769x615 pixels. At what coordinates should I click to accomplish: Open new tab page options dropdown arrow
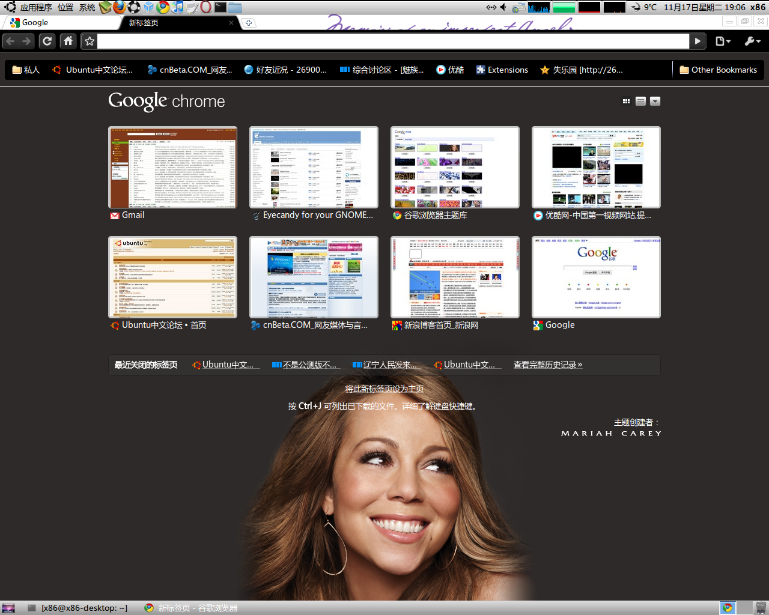(655, 101)
